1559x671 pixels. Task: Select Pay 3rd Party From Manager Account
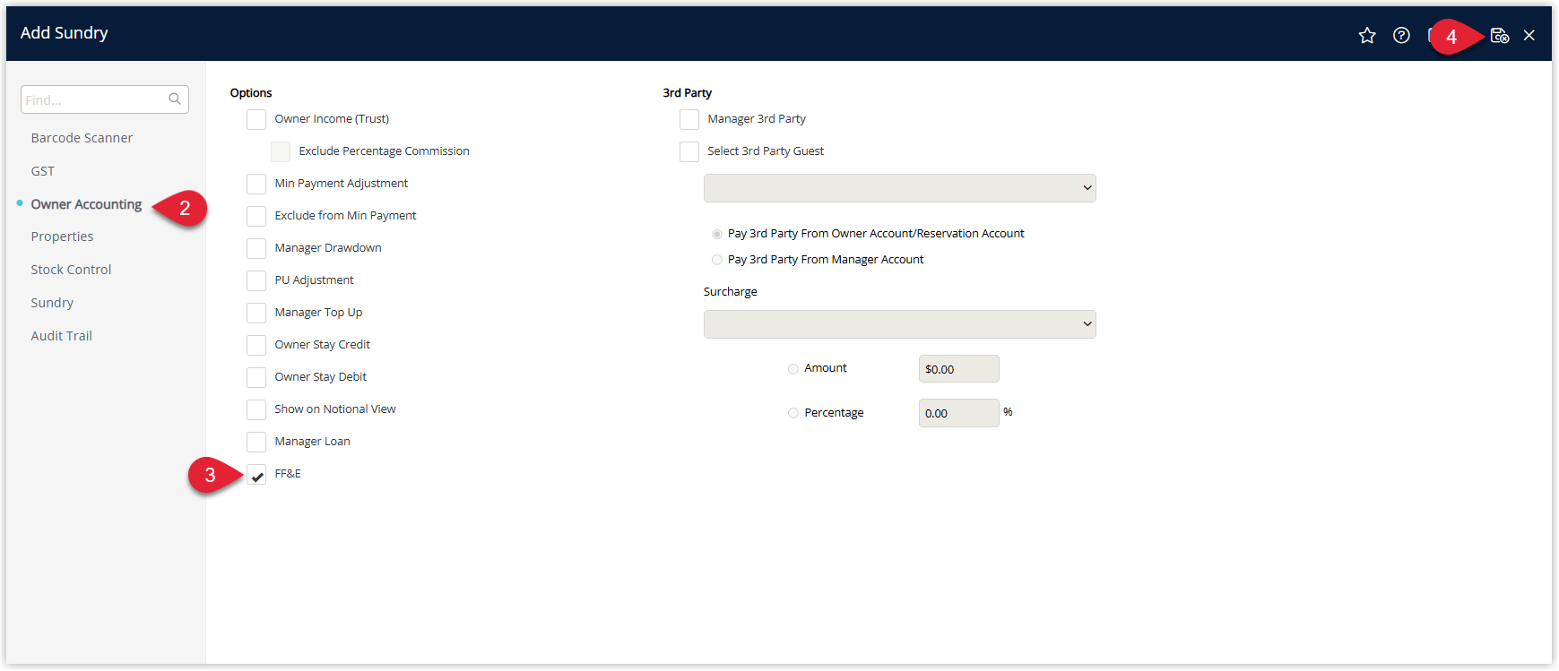pos(717,260)
